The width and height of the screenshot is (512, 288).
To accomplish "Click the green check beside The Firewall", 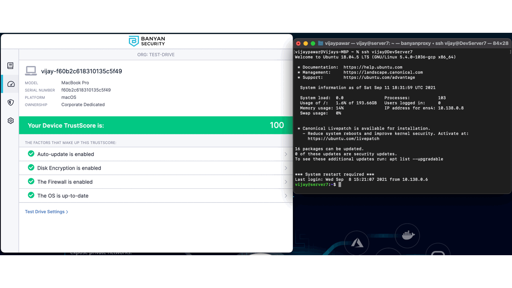I will click(31, 182).
